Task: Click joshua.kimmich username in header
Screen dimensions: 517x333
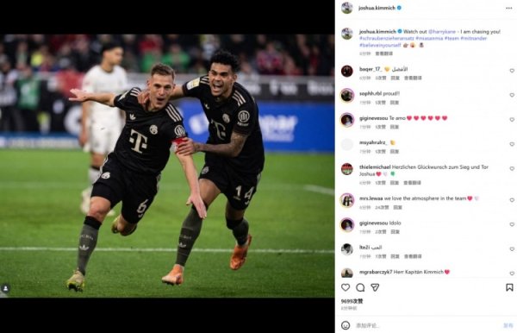Action: coord(377,8)
